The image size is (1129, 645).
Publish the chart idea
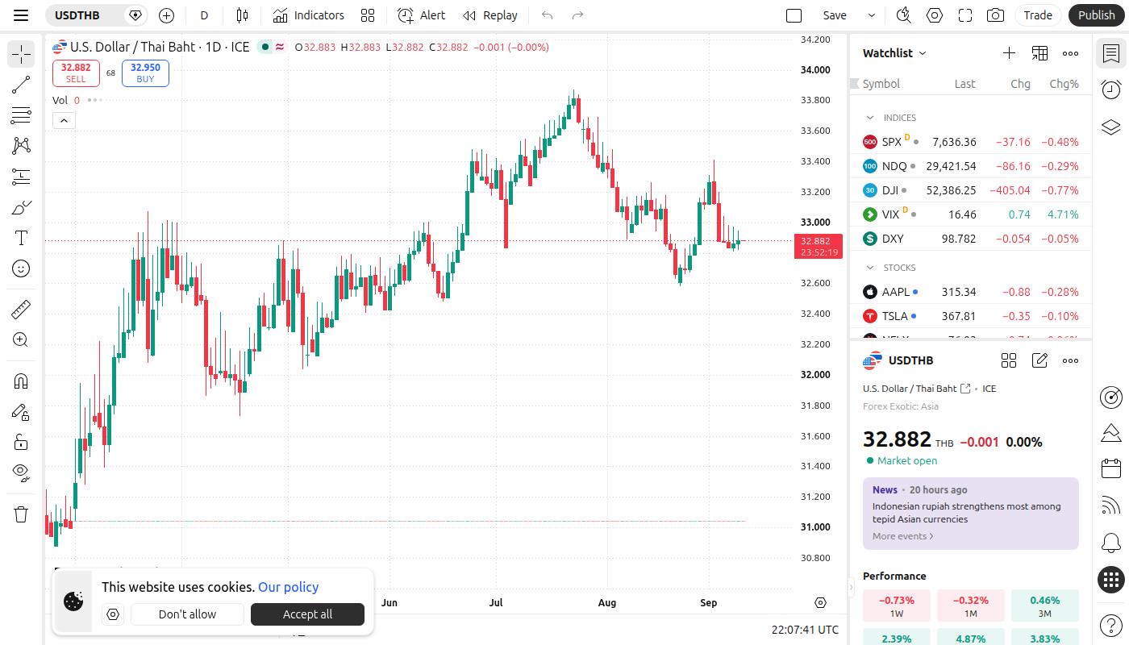[1096, 15]
